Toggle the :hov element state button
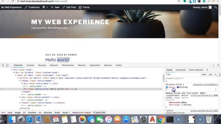Viewport: 221px width, 124px height. [x=204, y=74]
